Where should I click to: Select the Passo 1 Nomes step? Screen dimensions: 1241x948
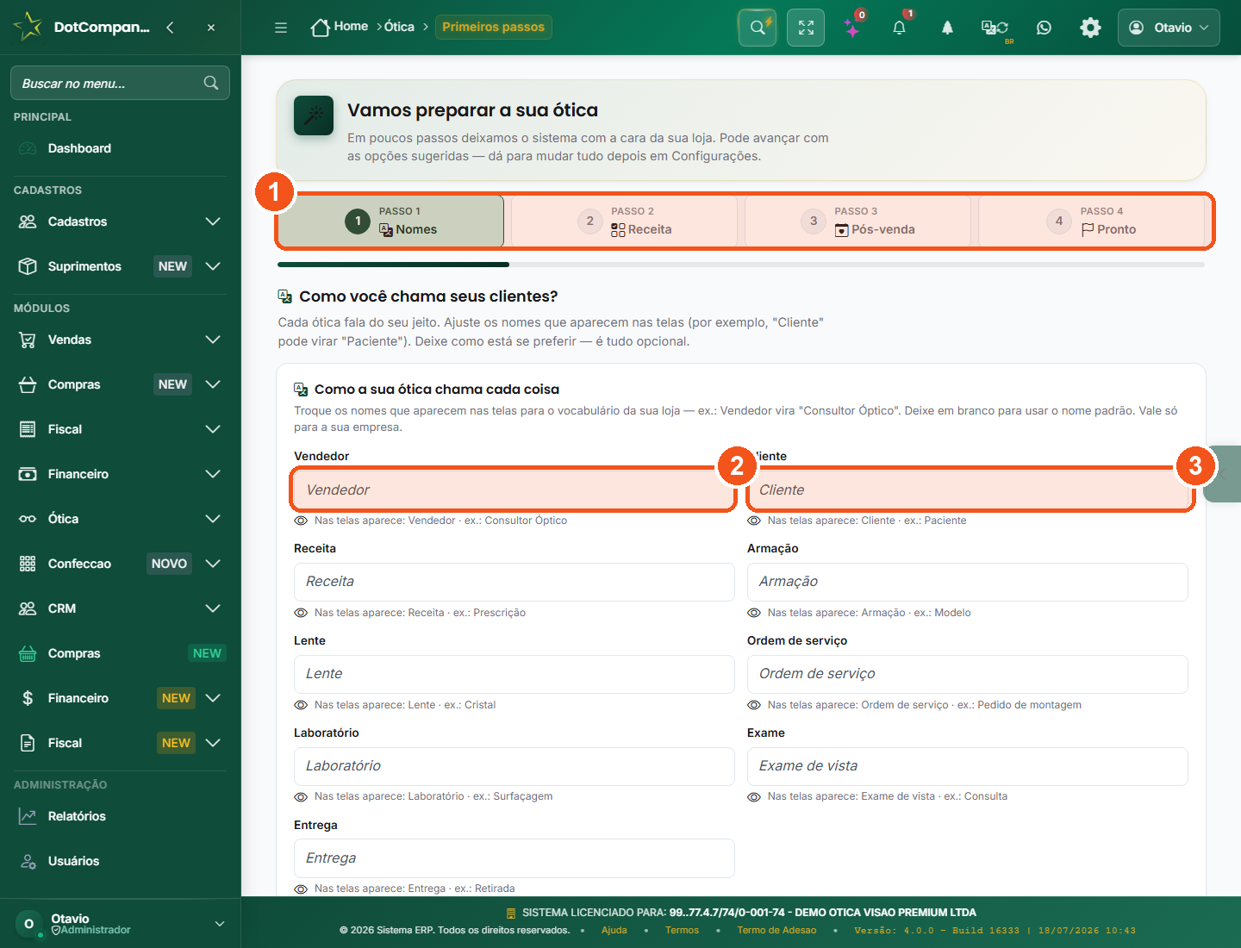390,221
